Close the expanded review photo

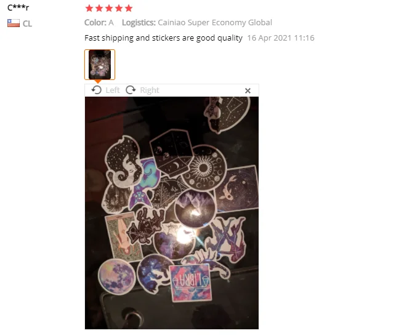pyautogui.click(x=248, y=90)
